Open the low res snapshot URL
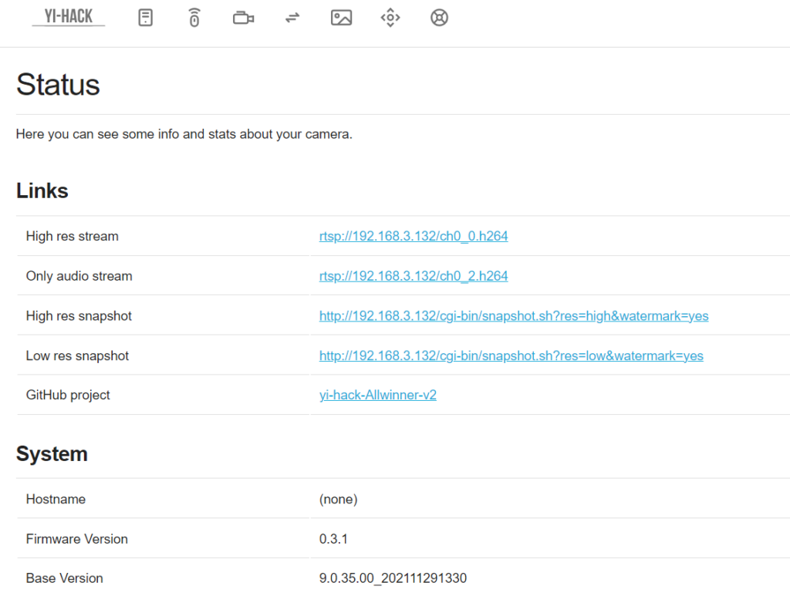This screenshot has width=790, height=596. [511, 356]
